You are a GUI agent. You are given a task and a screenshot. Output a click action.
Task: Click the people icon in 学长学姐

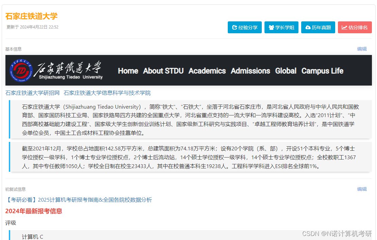click(x=271, y=27)
